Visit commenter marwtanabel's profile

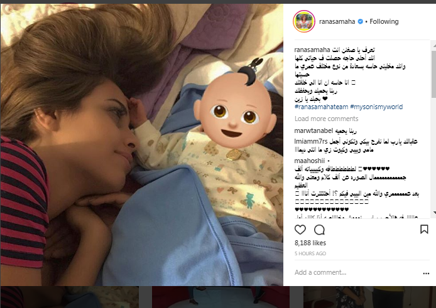point(313,130)
